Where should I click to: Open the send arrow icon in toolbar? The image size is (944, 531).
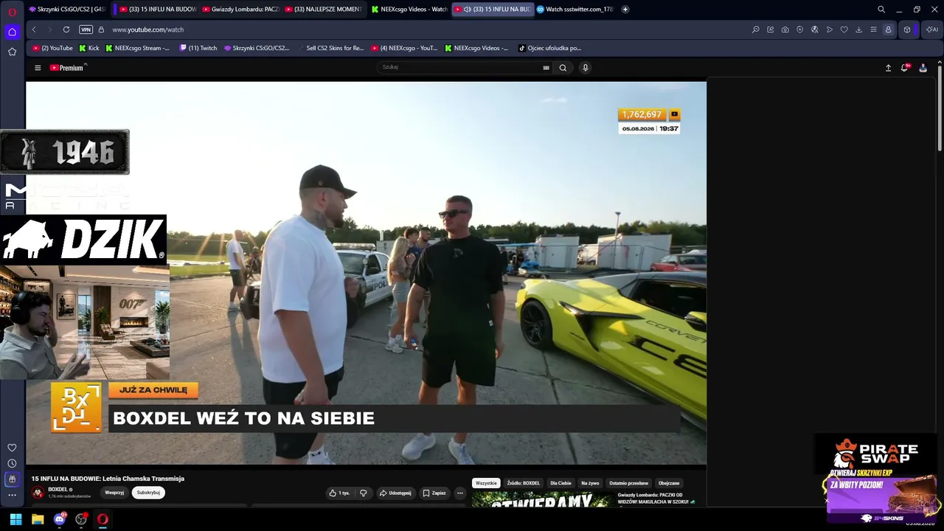point(830,29)
